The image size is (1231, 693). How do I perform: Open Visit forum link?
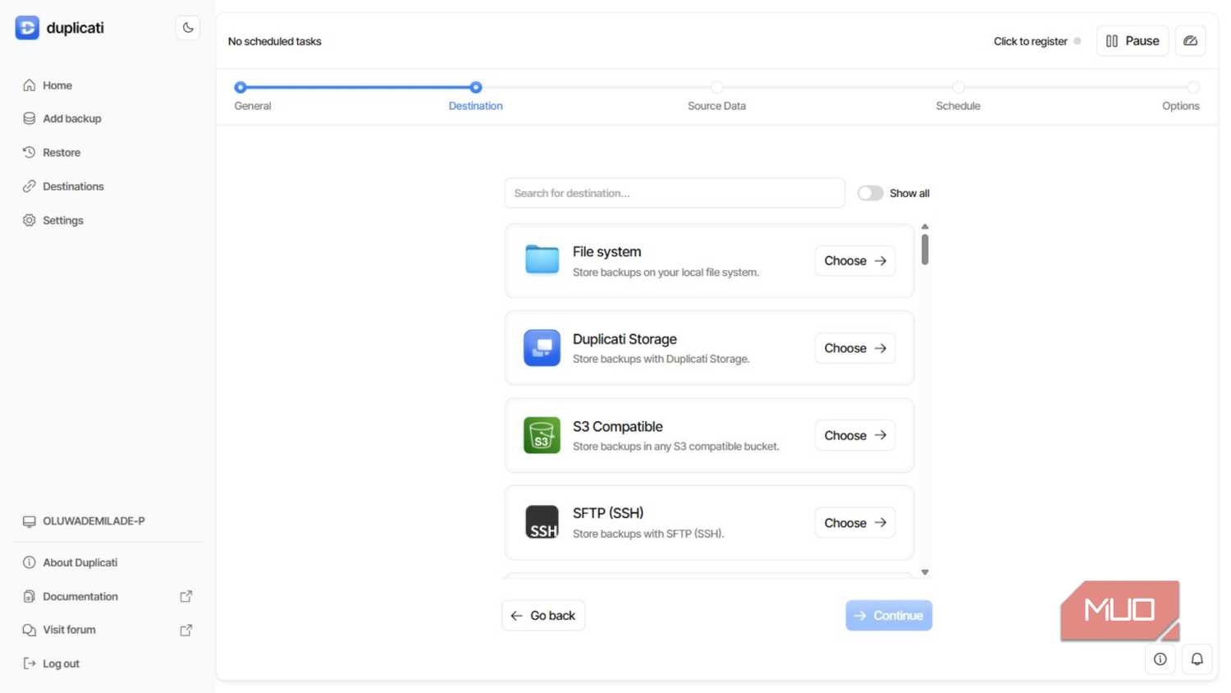[x=69, y=630]
